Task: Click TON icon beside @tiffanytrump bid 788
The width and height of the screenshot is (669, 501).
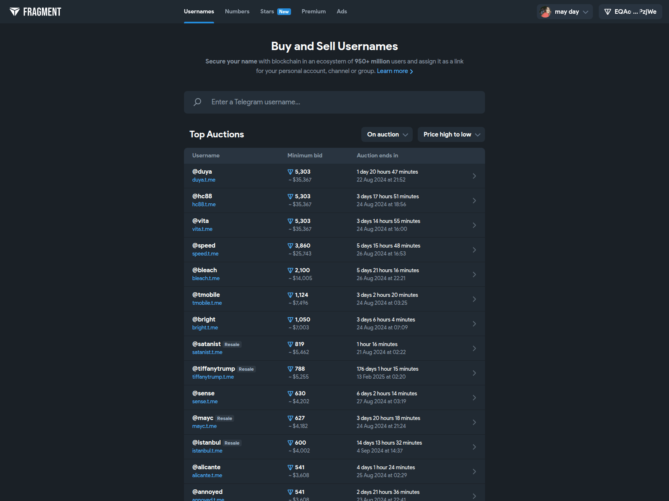Action: click(x=290, y=369)
